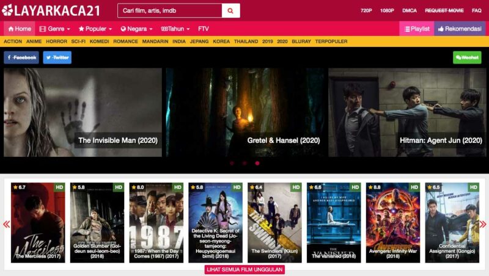This screenshot has height=276, width=489.
Task: Click the 6.7 star rating on The Merciless
Action: [20, 187]
